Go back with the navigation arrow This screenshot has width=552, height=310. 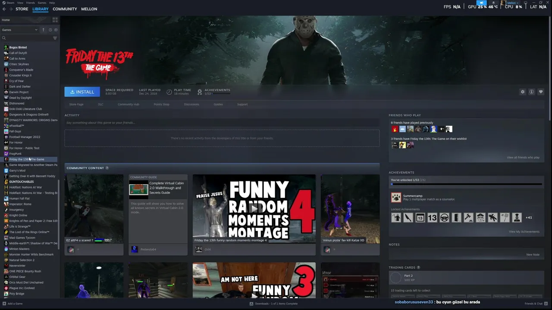coord(4,9)
